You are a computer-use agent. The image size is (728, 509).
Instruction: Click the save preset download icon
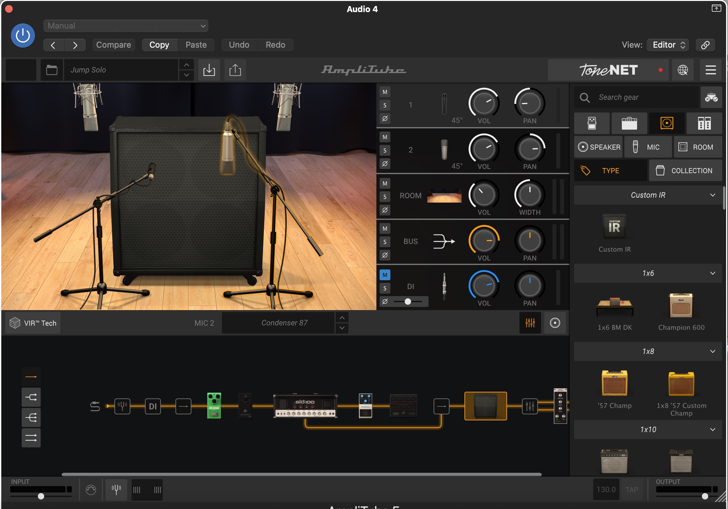(x=209, y=70)
